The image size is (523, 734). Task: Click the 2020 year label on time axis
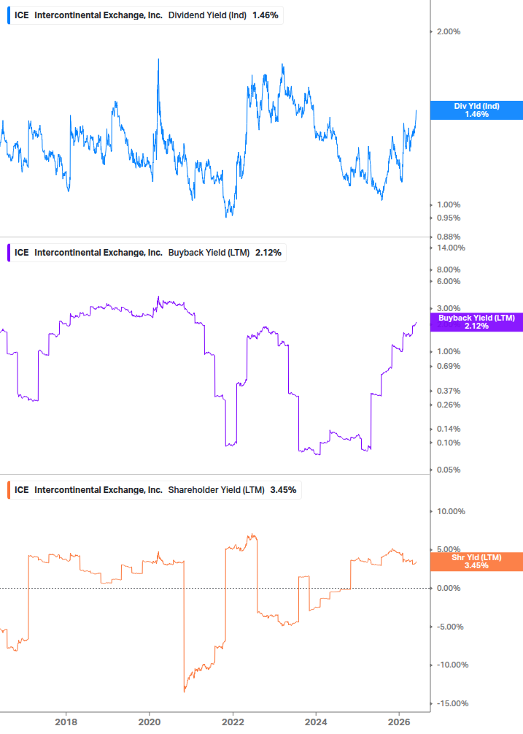tap(149, 722)
